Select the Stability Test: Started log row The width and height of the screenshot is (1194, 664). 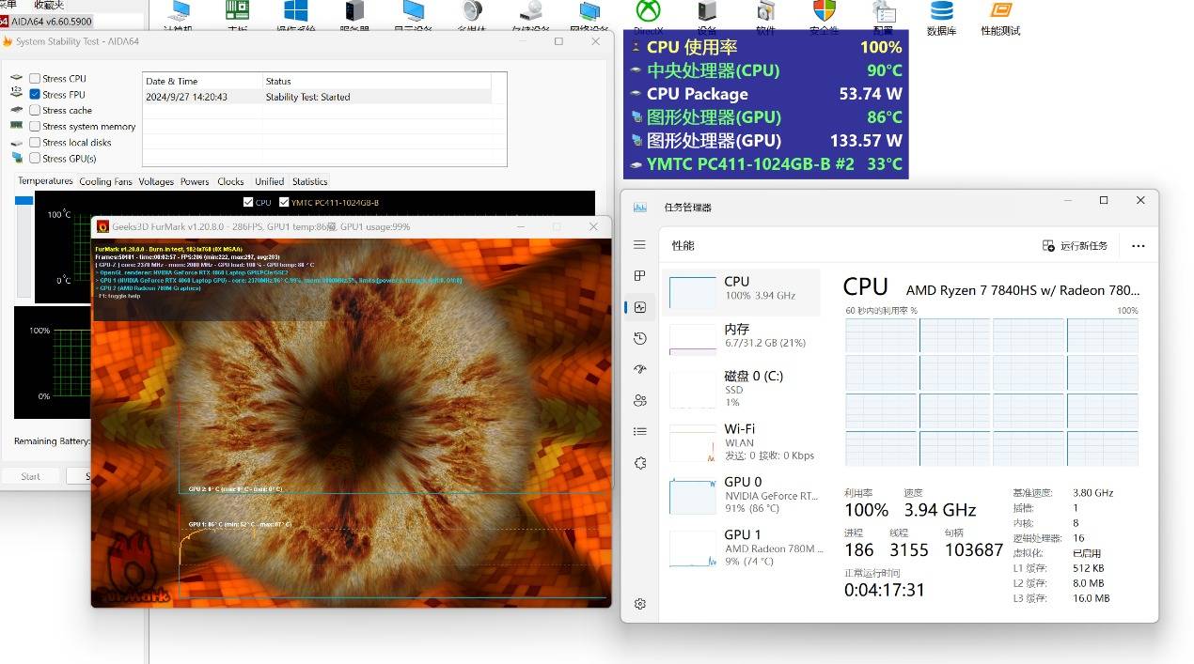pyautogui.click(x=317, y=97)
